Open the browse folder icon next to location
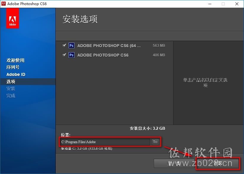244x174 pixels. pyautogui.click(x=155, y=142)
